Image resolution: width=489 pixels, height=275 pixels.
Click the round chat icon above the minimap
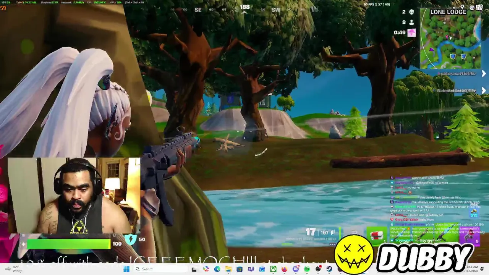pos(472,7)
